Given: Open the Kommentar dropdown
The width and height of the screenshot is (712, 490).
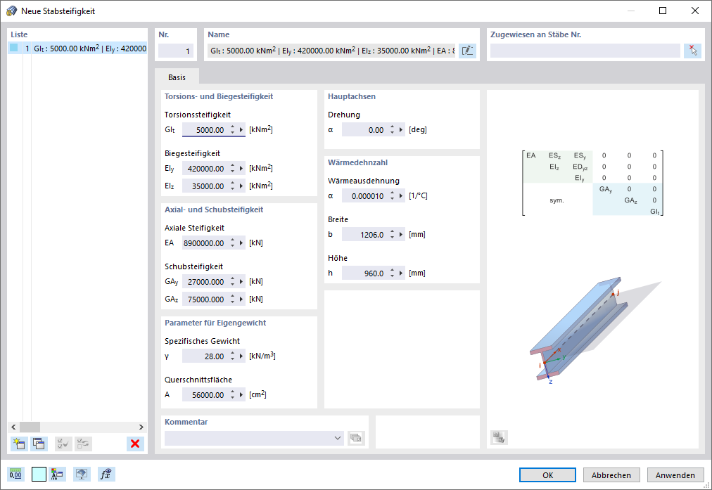Looking at the screenshot, I should tap(338, 438).
